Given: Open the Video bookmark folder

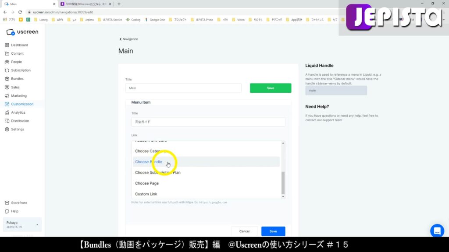Looking at the screenshot, I should pos(238,20).
